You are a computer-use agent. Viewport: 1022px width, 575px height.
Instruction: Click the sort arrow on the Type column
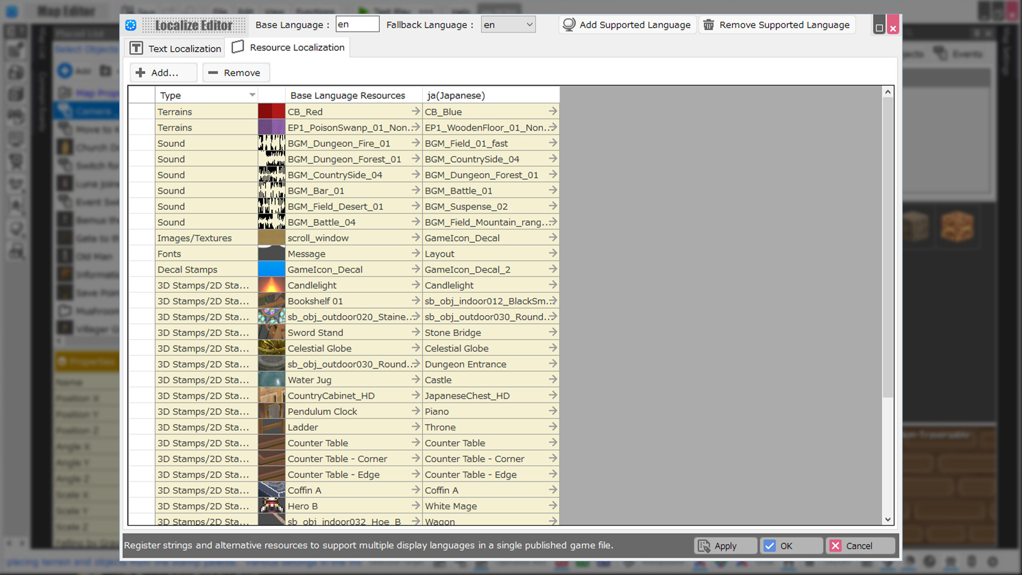coord(252,95)
